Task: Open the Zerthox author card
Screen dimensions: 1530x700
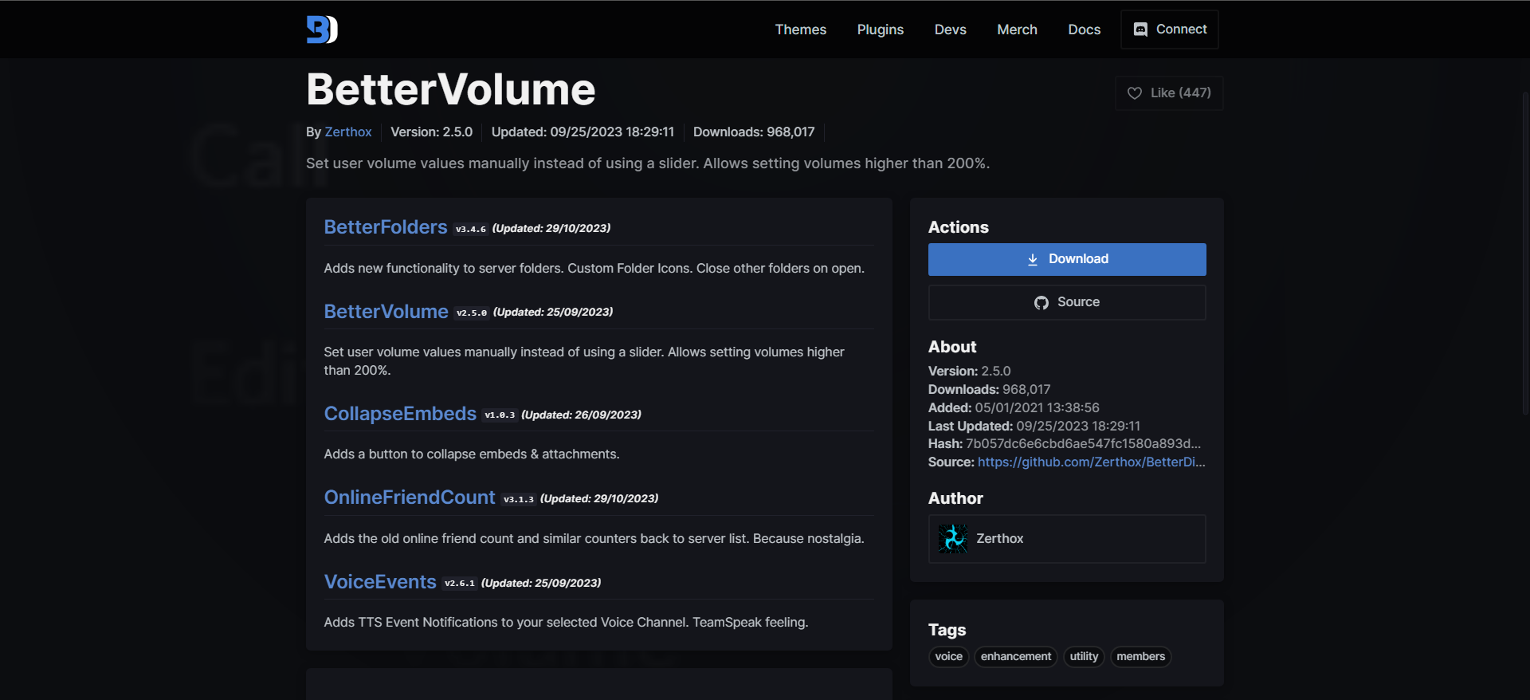Action: coord(1067,539)
